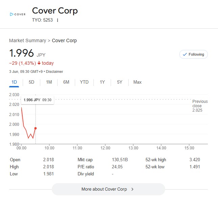Click the P/E ratio value 24,05
The image size is (218, 199).
(117, 167)
